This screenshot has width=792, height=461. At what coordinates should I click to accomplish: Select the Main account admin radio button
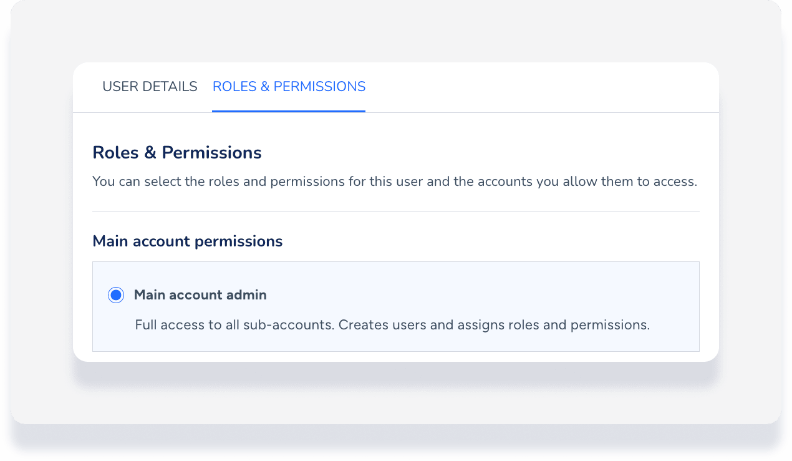(116, 295)
